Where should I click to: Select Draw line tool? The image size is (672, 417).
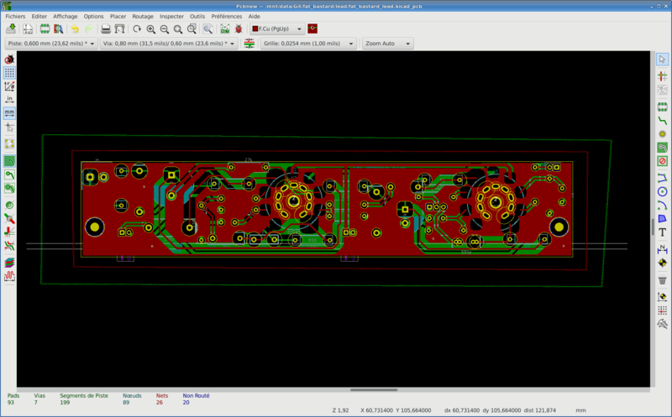[662, 178]
